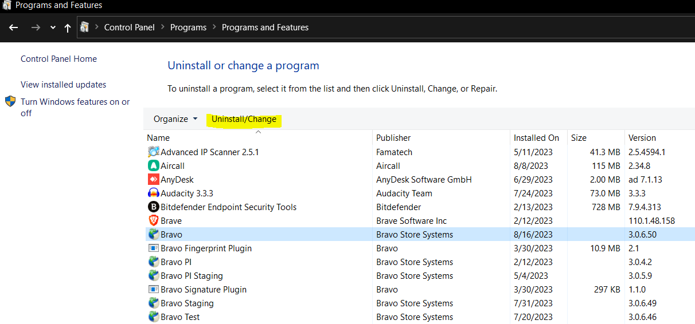Screen dimensions: 695x324
Task: Open the Organize dropdown menu
Action: coord(175,119)
